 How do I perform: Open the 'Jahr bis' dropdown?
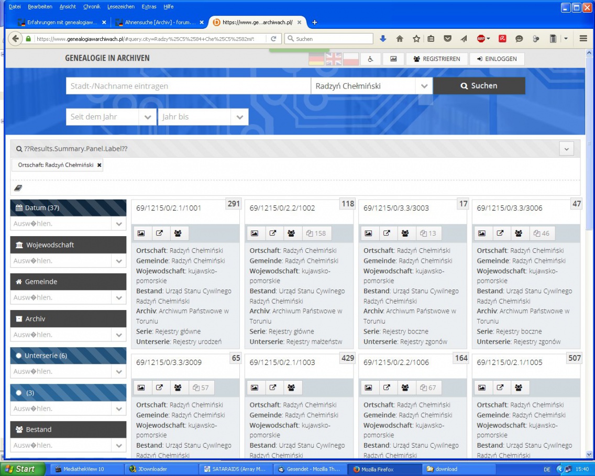click(240, 117)
